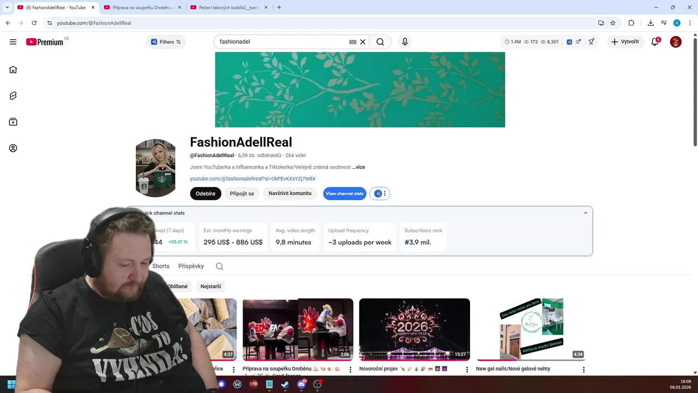
Task: Open the vidIQ three-dot options beside View channel stats
Action: click(385, 194)
